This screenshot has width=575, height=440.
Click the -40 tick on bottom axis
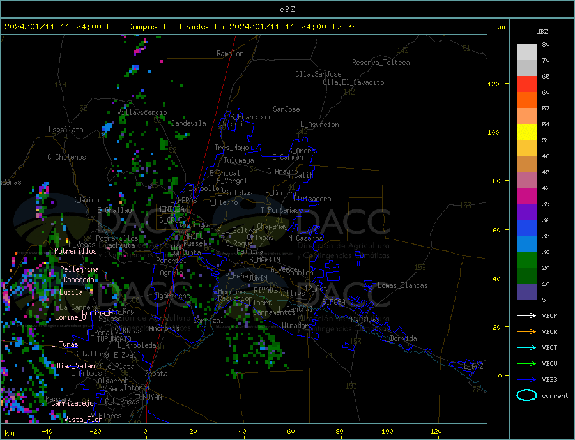pos(47,432)
